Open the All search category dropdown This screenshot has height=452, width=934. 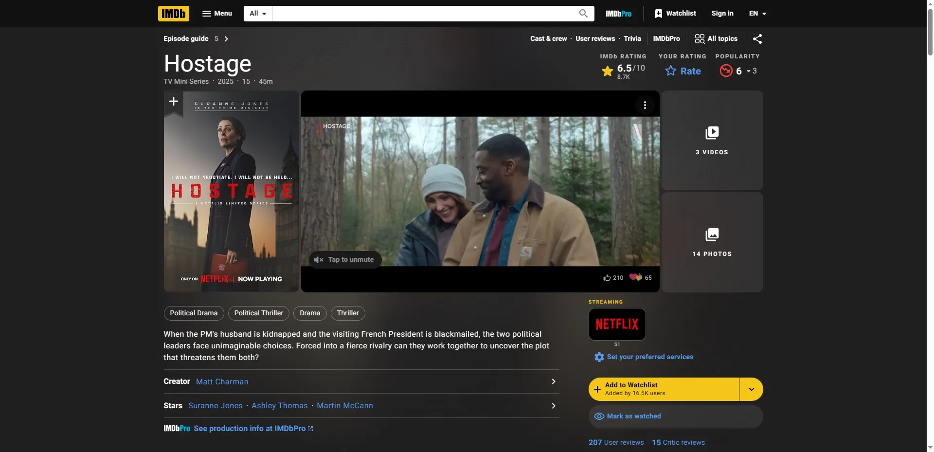point(257,13)
